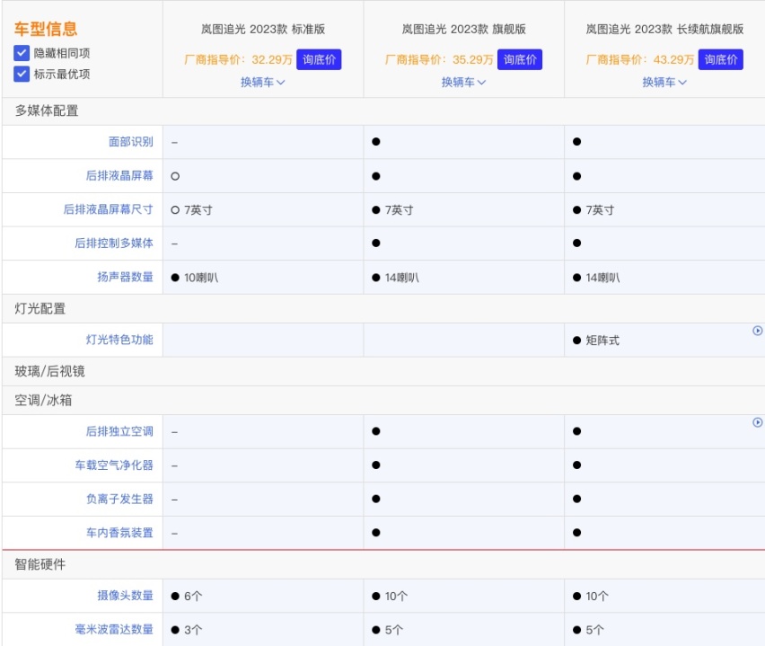
Task: Select the 智能硬件 section header
Action: (40, 564)
